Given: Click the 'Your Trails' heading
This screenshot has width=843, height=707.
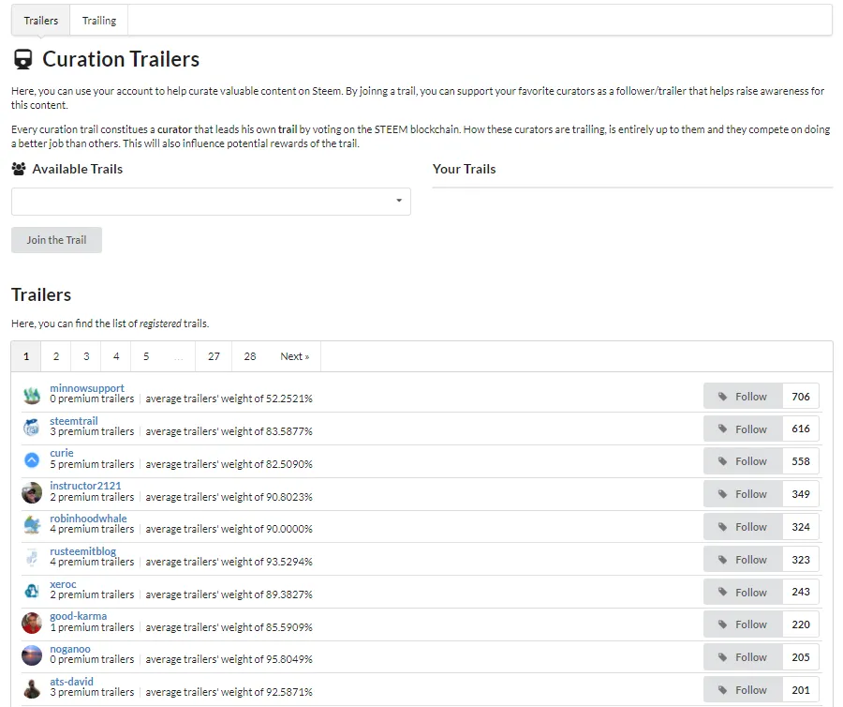Looking at the screenshot, I should (464, 169).
